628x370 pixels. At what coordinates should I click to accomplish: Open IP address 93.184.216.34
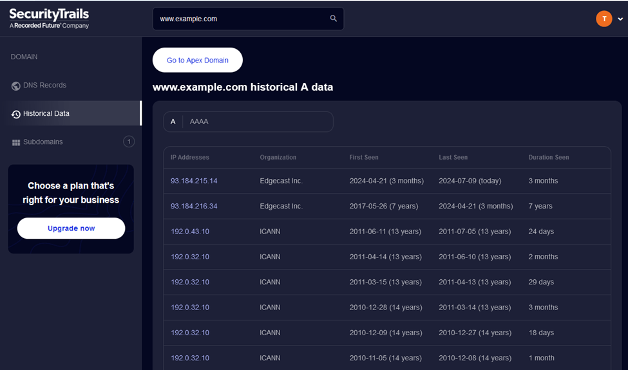pos(194,206)
